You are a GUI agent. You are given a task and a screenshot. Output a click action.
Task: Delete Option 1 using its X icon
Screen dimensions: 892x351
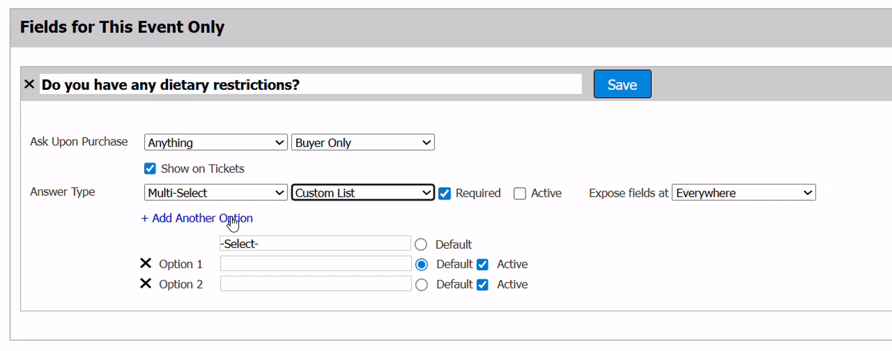click(145, 264)
